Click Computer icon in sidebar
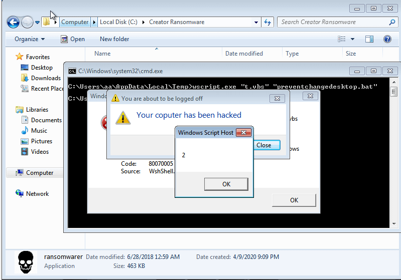Image resolution: width=401 pixels, height=280 pixels. pyautogui.click(x=20, y=172)
